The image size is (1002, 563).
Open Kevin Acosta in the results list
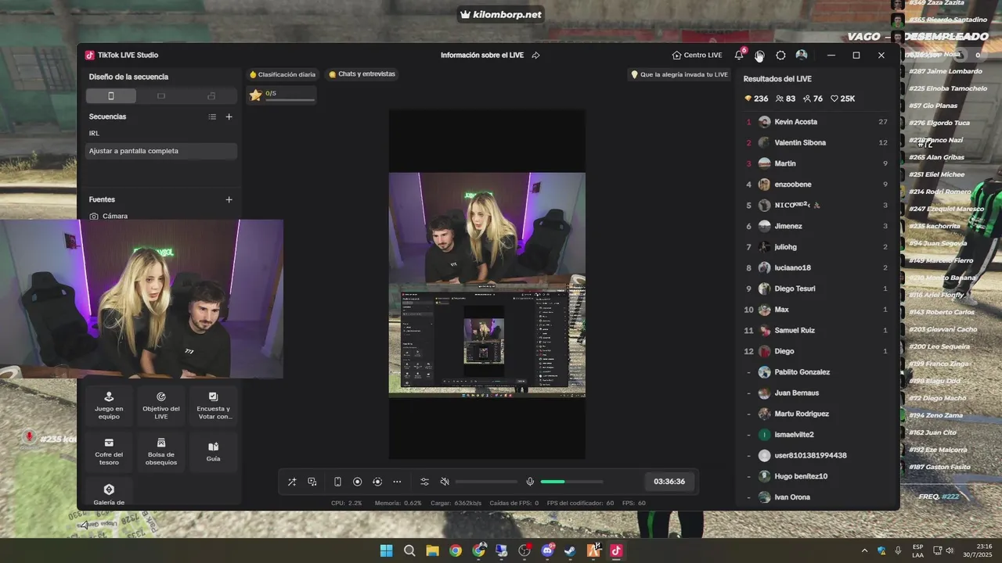point(815,122)
